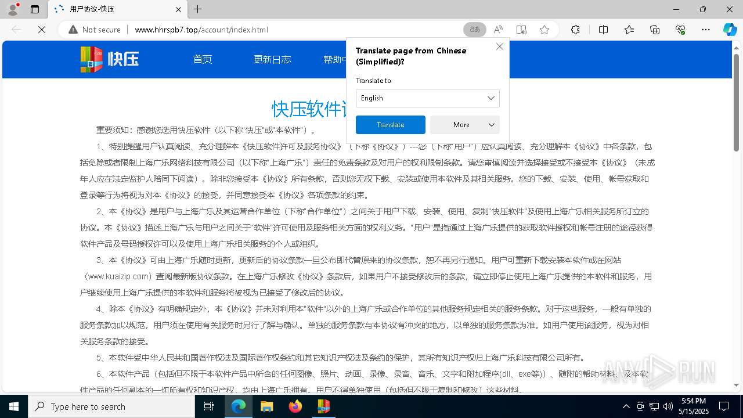
Task: Open the 首页 navigation item
Action: pos(203,59)
